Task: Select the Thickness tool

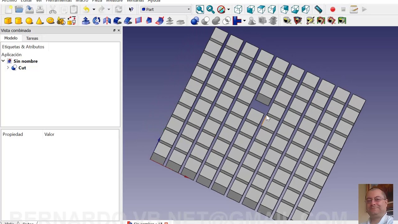Action: point(180,21)
